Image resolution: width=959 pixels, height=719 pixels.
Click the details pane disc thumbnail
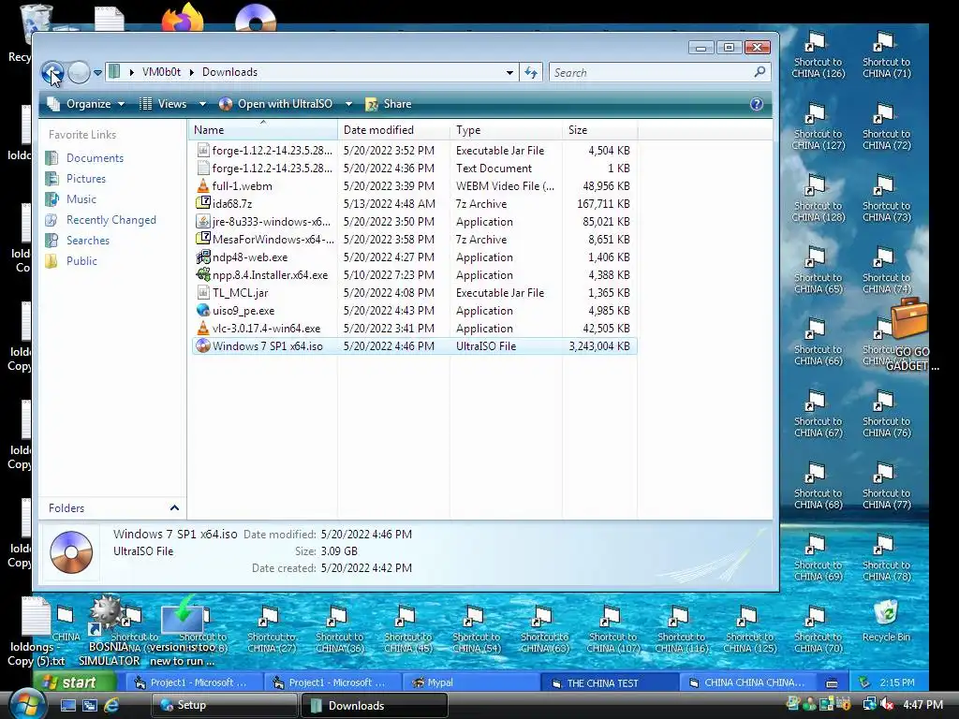coord(71,552)
